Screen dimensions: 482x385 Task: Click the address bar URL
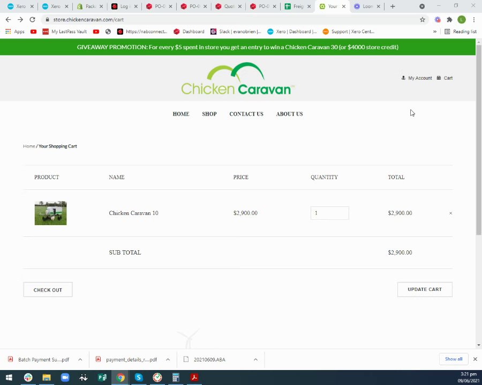pyautogui.click(x=88, y=20)
